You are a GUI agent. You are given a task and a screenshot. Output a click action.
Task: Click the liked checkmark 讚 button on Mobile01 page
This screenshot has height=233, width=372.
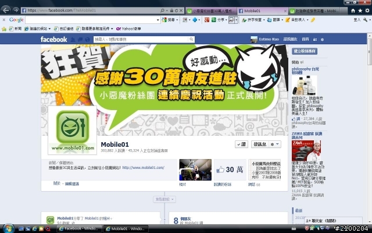point(241,144)
